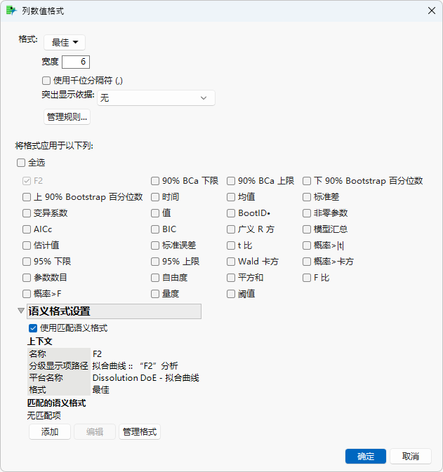Viewport: 443px width, 472px height.
Task: Check the 平方和 checkbox
Action: (x=231, y=278)
